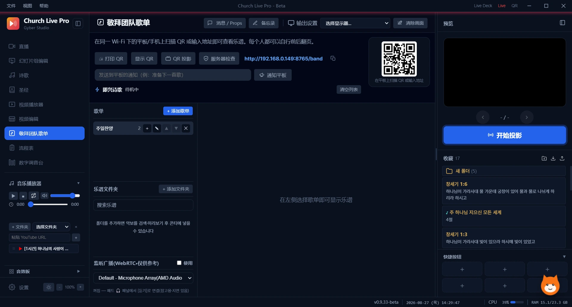
Task: Expand the 音效板 soundboard section
Action: 78,271
